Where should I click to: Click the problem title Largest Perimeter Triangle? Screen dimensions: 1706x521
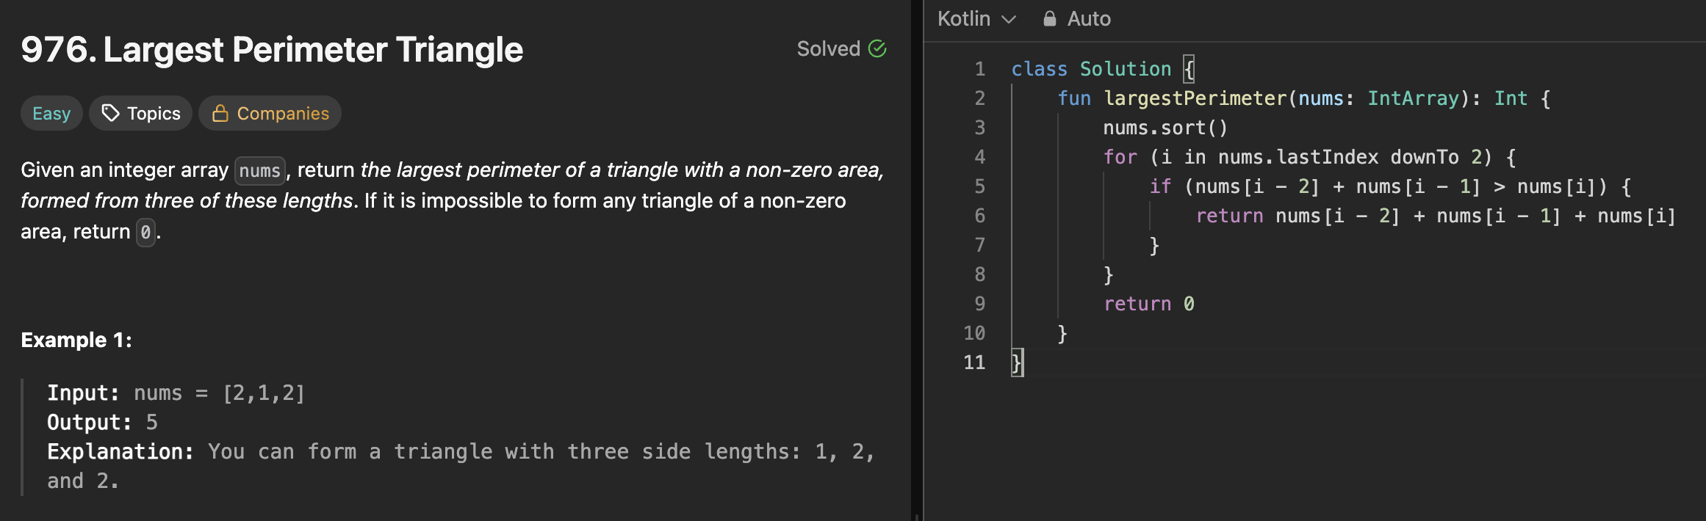click(272, 50)
